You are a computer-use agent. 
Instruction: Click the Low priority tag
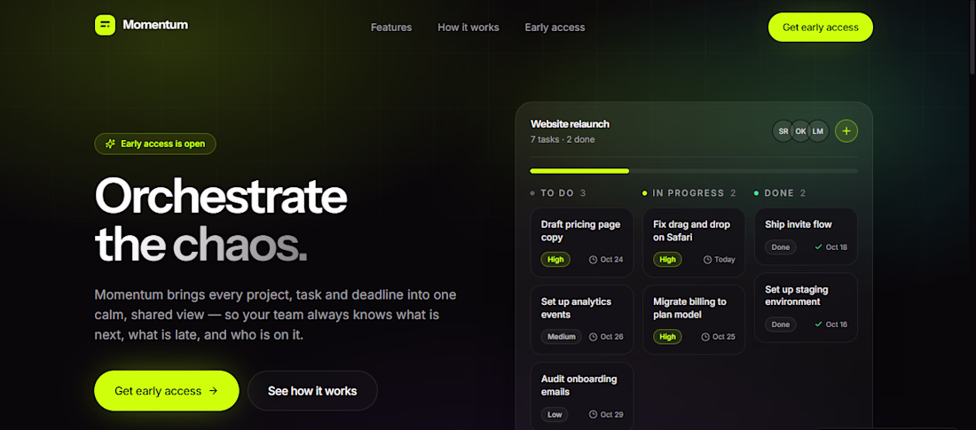(x=555, y=414)
